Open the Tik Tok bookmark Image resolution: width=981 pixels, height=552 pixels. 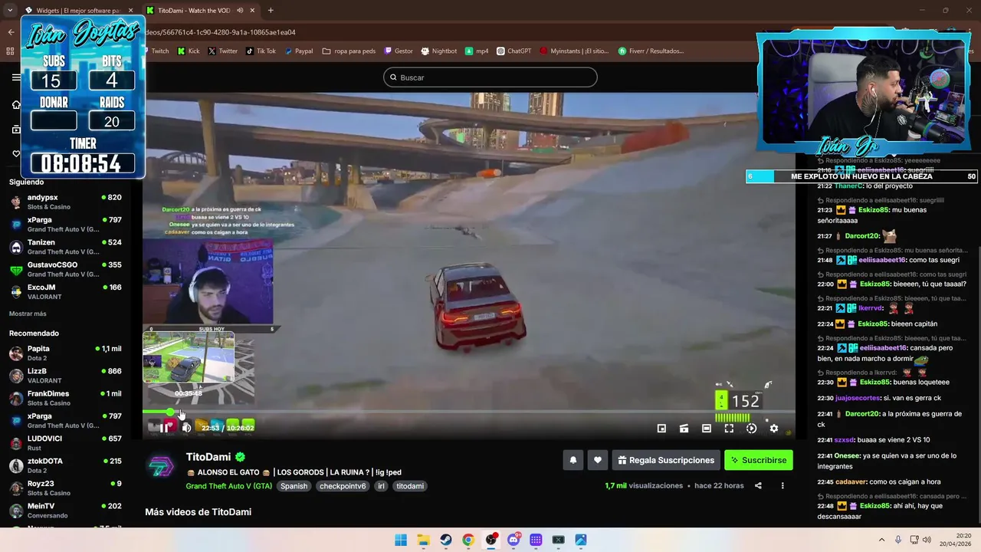click(x=261, y=51)
